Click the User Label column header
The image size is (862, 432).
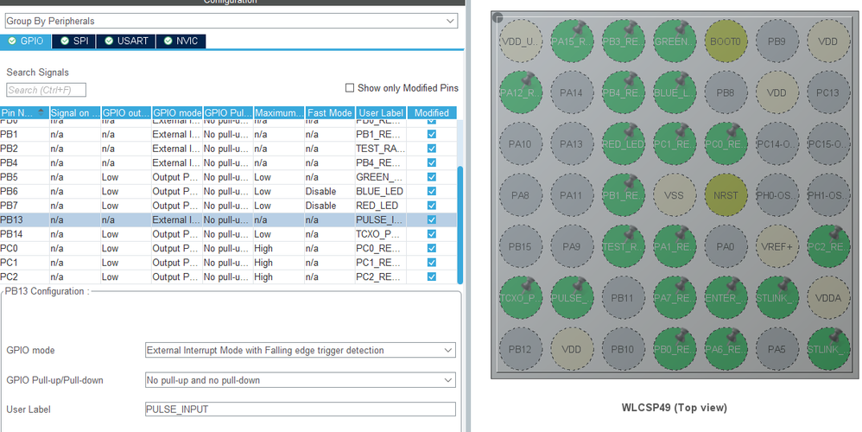[x=380, y=112]
